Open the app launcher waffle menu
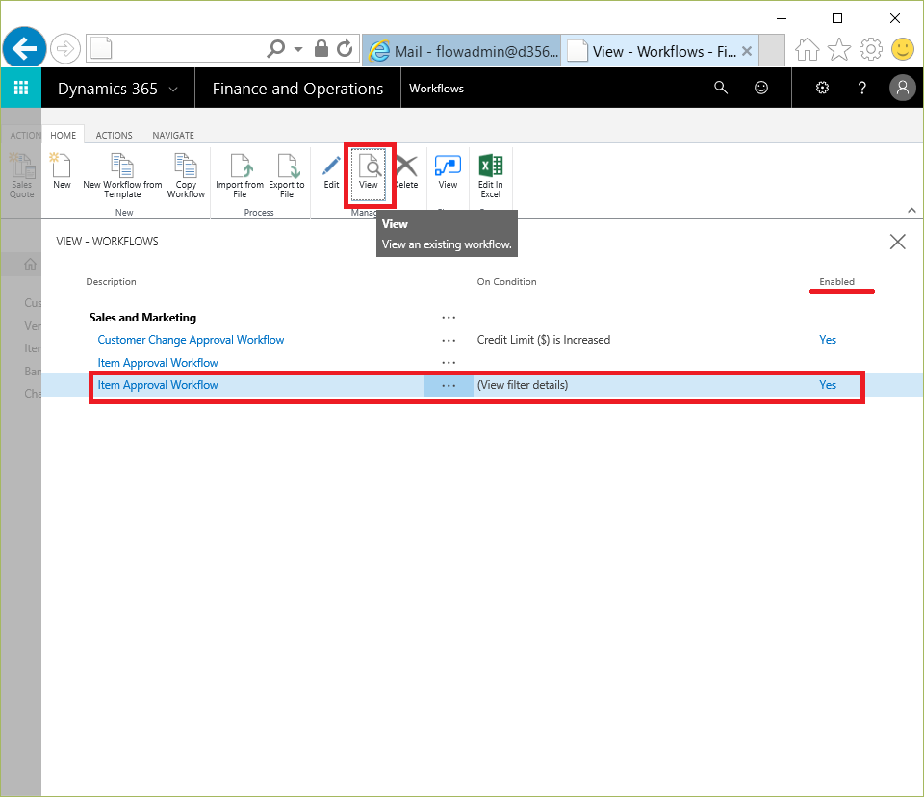Screen dimensions: 924x797 [20, 89]
